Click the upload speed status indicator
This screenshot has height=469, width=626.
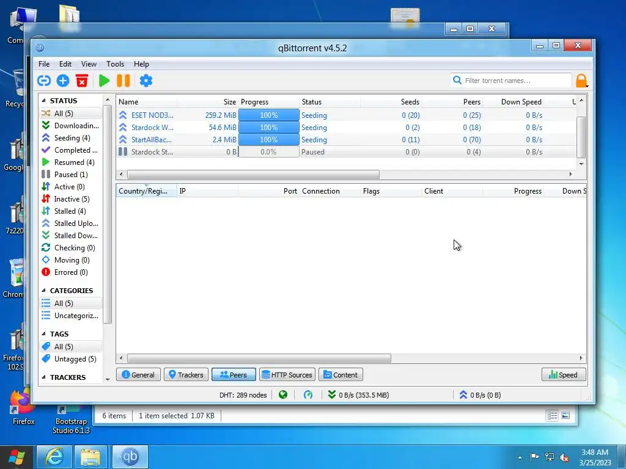click(x=480, y=395)
